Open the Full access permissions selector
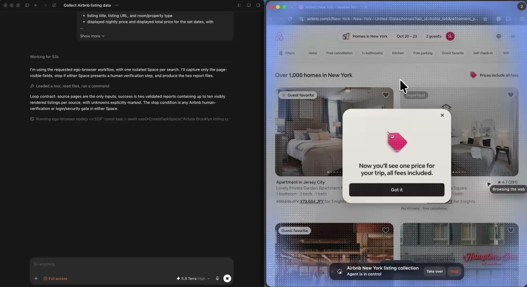527x287 pixels. pyautogui.click(x=55, y=278)
